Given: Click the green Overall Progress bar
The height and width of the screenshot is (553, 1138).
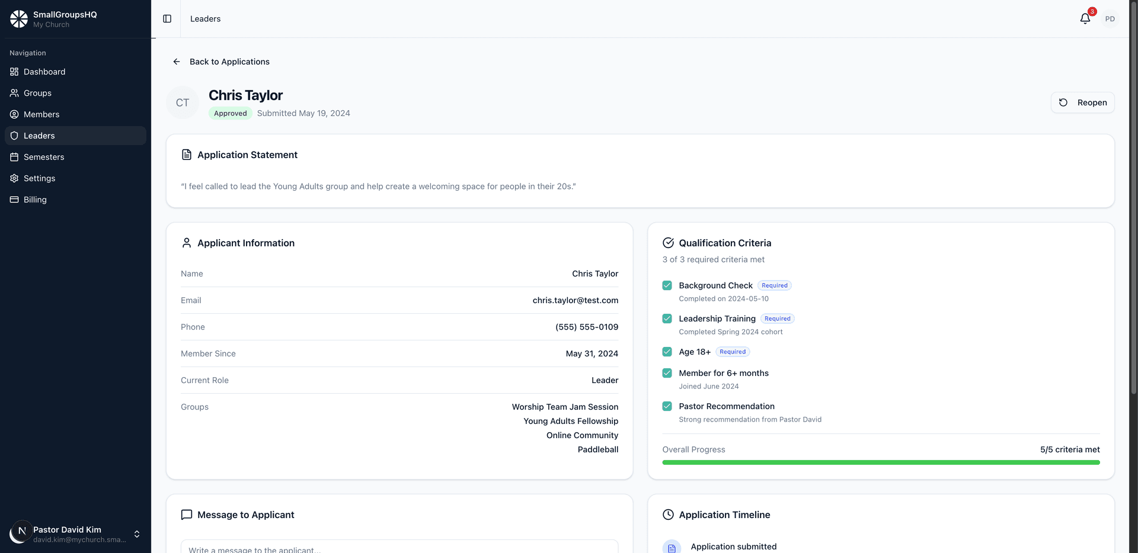Looking at the screenshot, I should pos(881,462).
